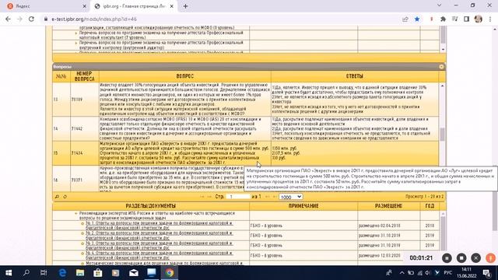Click the НОМЕР ВОПРОСА column header
Screen dimensions: 498x280
point(85,76)
